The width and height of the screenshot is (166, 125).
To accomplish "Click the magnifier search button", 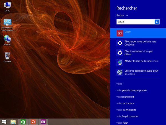I will point(157,22).
